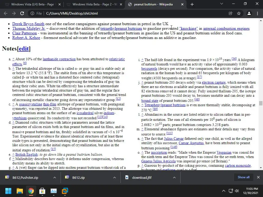Click citation [12] in note b

tap(118, 99)
